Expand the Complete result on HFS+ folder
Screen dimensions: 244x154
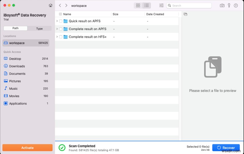[x=57, y=37]
